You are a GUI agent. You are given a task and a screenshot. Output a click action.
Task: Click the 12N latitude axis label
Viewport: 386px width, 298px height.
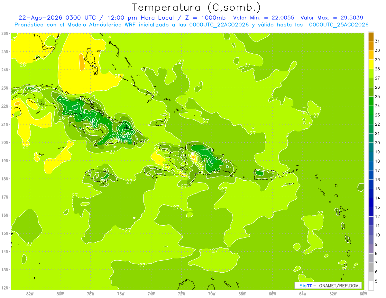coord(5,288)
